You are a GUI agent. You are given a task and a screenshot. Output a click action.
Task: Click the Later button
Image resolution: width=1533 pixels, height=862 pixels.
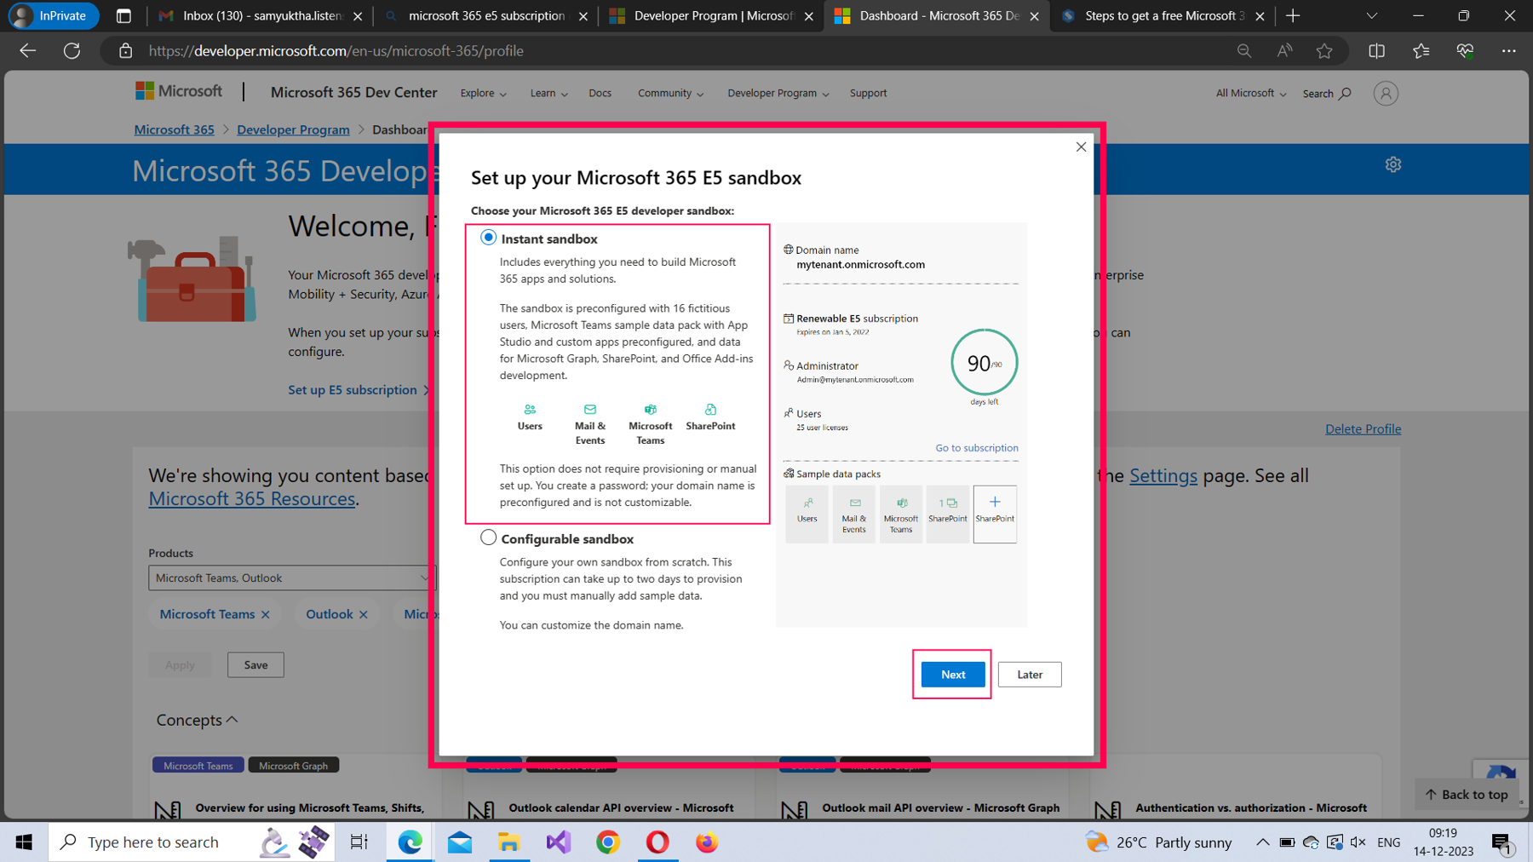tap(1030, 675)
